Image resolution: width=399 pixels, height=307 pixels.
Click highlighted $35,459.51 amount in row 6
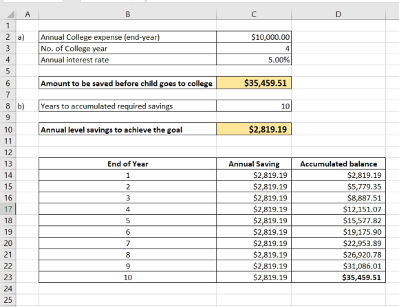tap(254, 83)
